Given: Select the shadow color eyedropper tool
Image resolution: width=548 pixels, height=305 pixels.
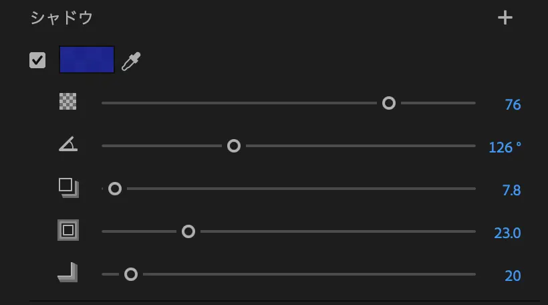Looking at the screenshot, I should coord(131,61).
